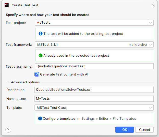Click the Test class name field
Screen dimensions: 159x137
click(94, 66)
